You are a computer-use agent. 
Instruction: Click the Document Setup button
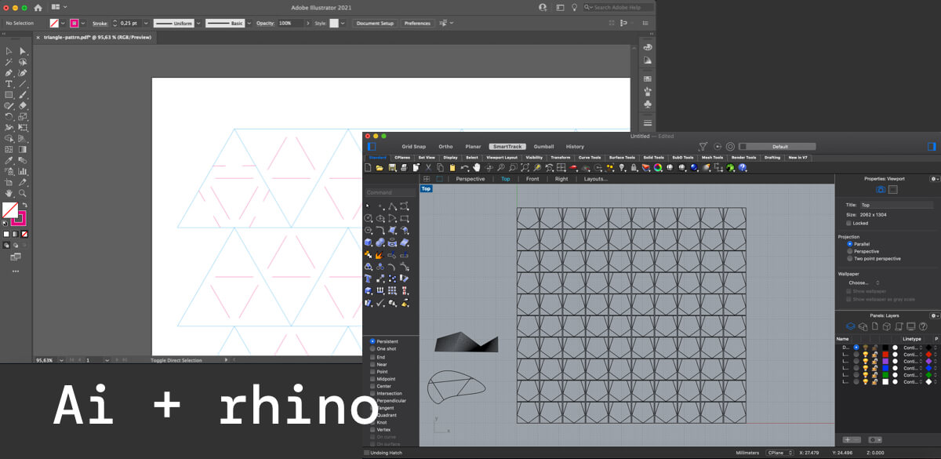point(375,24)
